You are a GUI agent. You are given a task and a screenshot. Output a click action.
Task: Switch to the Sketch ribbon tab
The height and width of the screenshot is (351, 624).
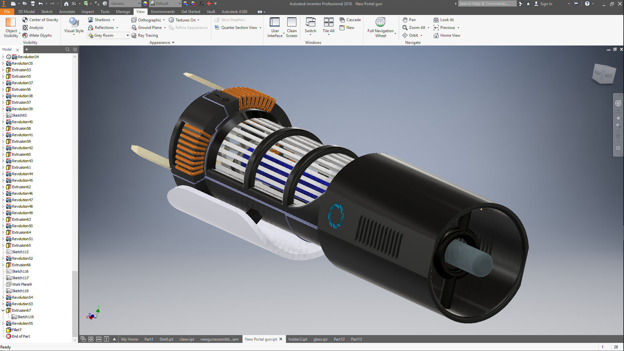pyautogui.click(x=47, y=12)
